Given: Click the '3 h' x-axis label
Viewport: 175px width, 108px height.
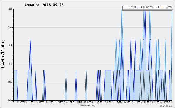Looking at the screenshot, I should tap(32, 102).
